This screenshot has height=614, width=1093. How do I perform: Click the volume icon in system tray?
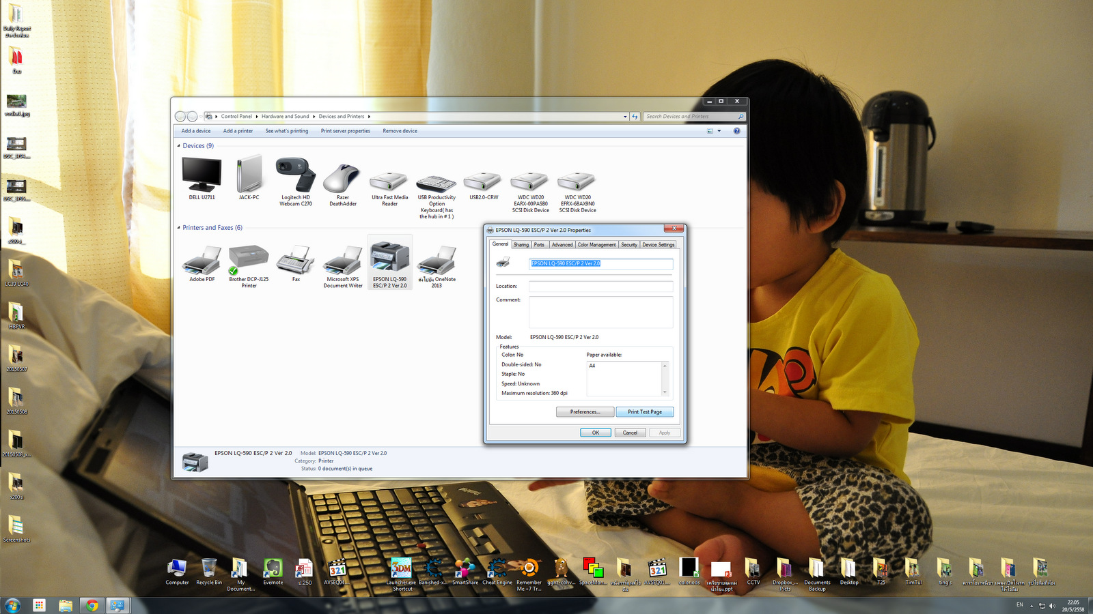click(x=1052, y=606)
